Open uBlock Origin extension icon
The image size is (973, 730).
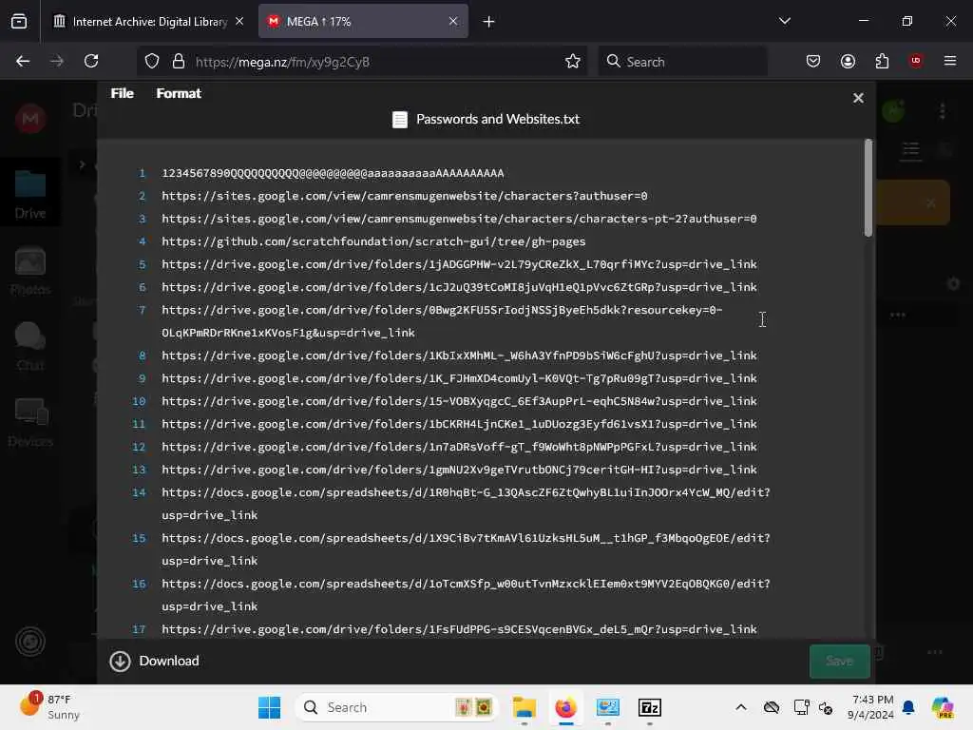pos(915,61)
